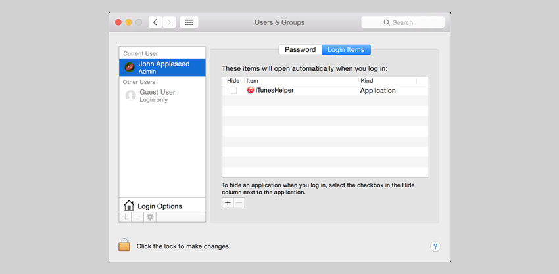This screenshot has width=559, height=274.
Task: Select Guest User in Other Users
Action: coord(157,95)
